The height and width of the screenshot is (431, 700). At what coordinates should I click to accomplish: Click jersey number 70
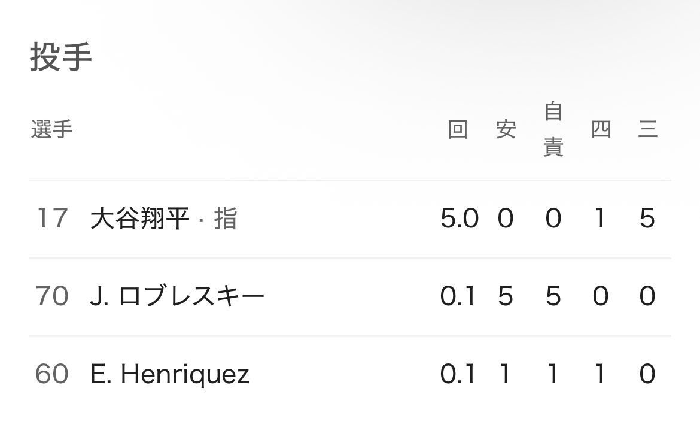point(51,296)
